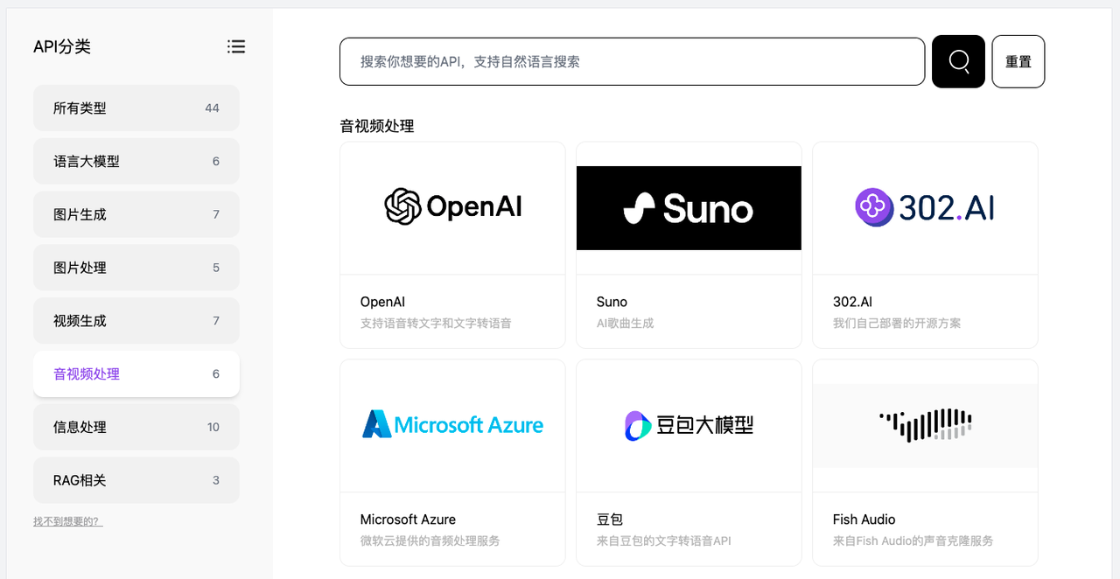The image size is (1120, 579).
Task: Select the 图片生成 category
Action: pyautogui.click(x=136, y=214)
